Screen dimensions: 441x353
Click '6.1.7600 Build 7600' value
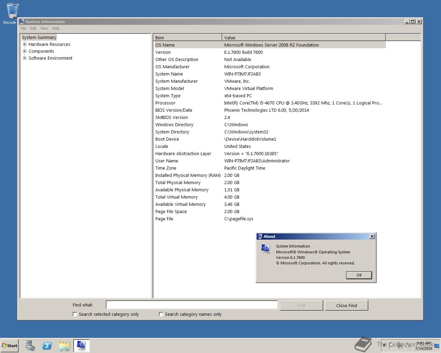[x=244, y=52]
